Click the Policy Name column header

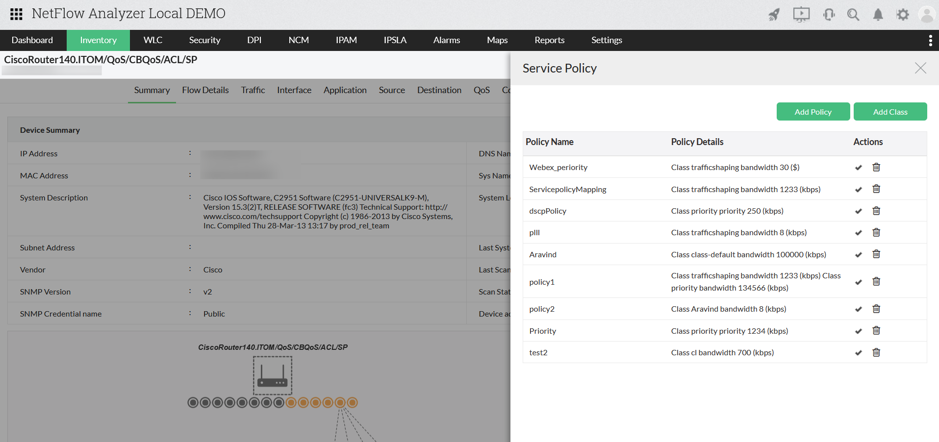tap(550, 142)
